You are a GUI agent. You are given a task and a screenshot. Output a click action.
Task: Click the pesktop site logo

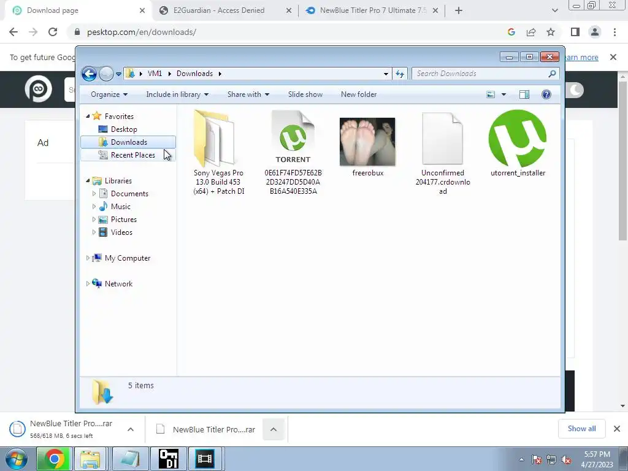point(39,89)
